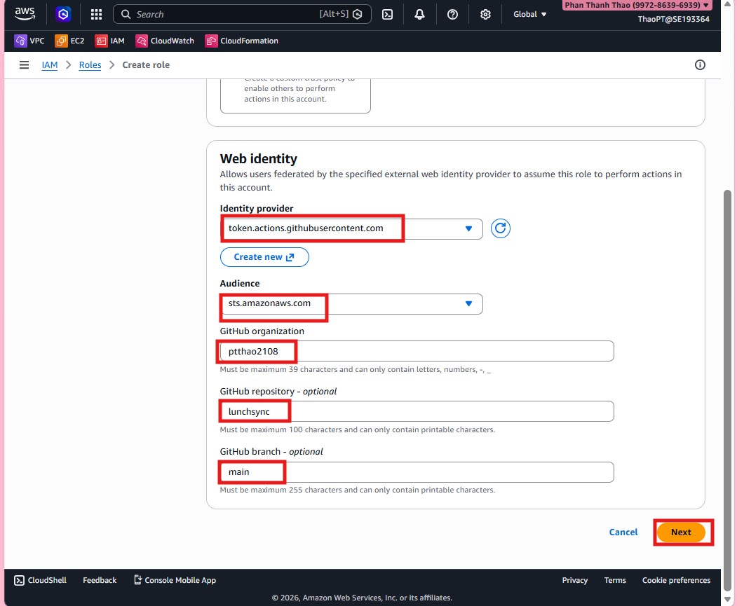Select the CloudFormation favorite shortcut
Image resolution: width=737 pixels, height=606 pixels.
(241, 41)
